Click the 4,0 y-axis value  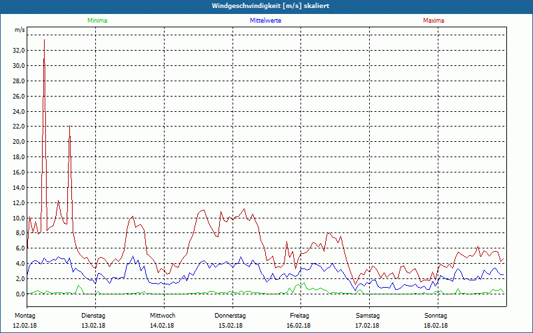pyautogui.click(x=21, y=264)
